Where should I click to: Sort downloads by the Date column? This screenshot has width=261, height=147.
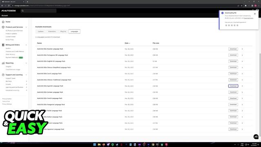(x=127, y=43)
